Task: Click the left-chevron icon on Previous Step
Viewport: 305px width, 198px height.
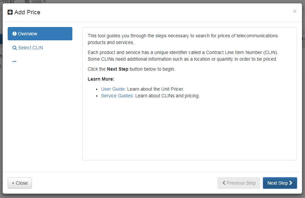Action: coord(224,183)
